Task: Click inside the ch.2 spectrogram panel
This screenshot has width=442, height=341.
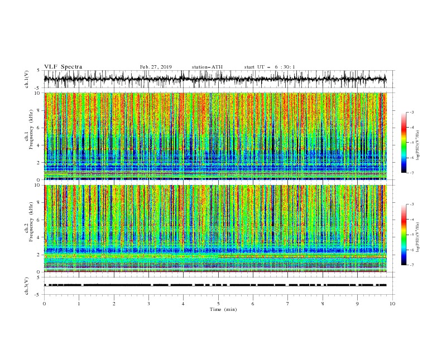Action: 215,228
